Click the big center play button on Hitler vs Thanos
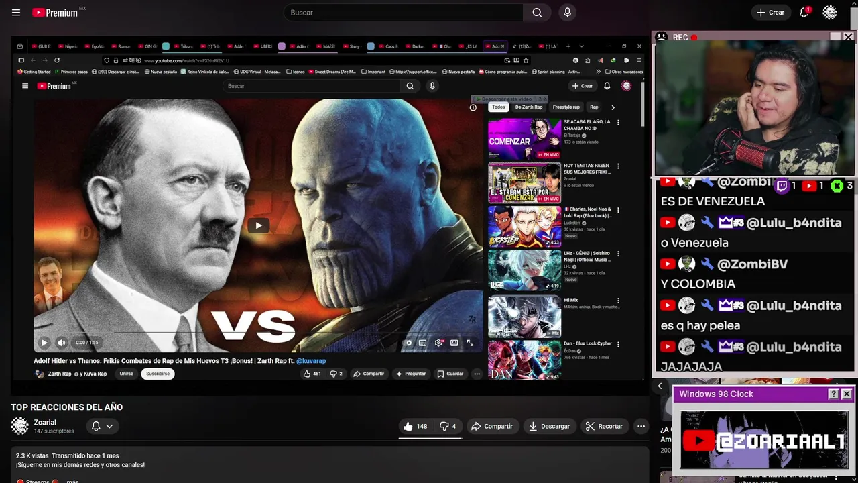Image resolution: width=858 pixels, height=483 pixels. point(259,225)
